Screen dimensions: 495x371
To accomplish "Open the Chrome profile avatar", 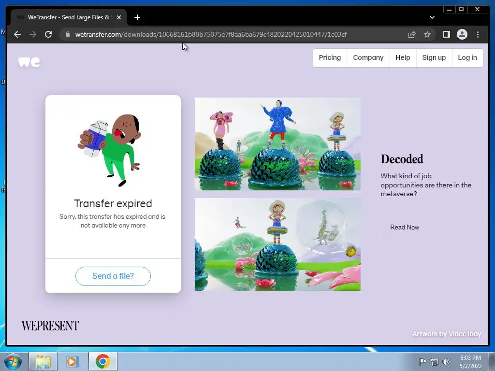I will click(x=462, y=34).
